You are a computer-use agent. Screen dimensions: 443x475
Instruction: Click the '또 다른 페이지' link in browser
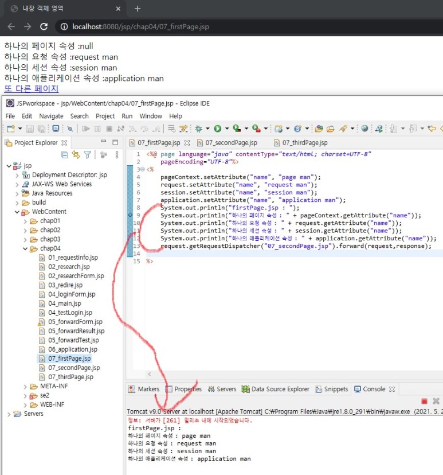[x=31, y=88]
